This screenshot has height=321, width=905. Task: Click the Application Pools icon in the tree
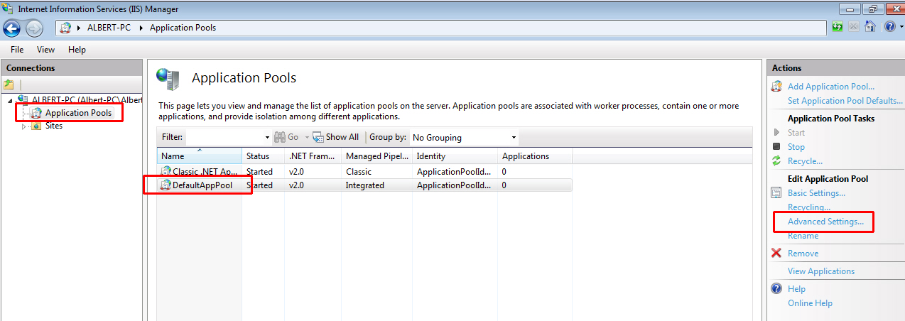[36, 113]
